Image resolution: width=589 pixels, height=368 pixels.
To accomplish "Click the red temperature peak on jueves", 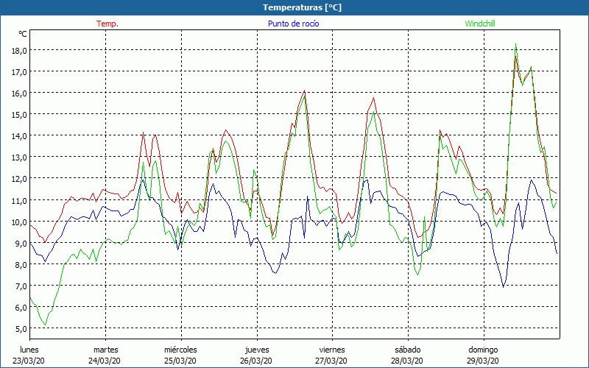I will (x=304, y=91).
